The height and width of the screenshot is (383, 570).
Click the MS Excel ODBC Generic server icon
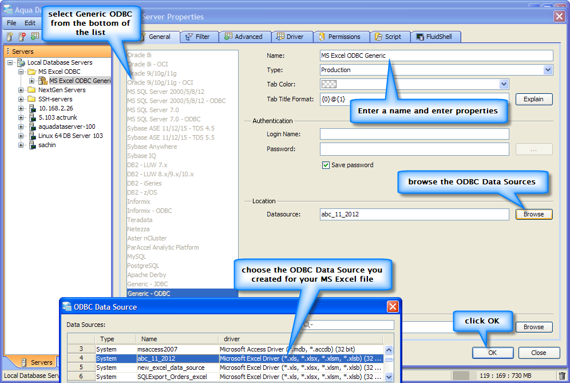click(x=43, y=81)
